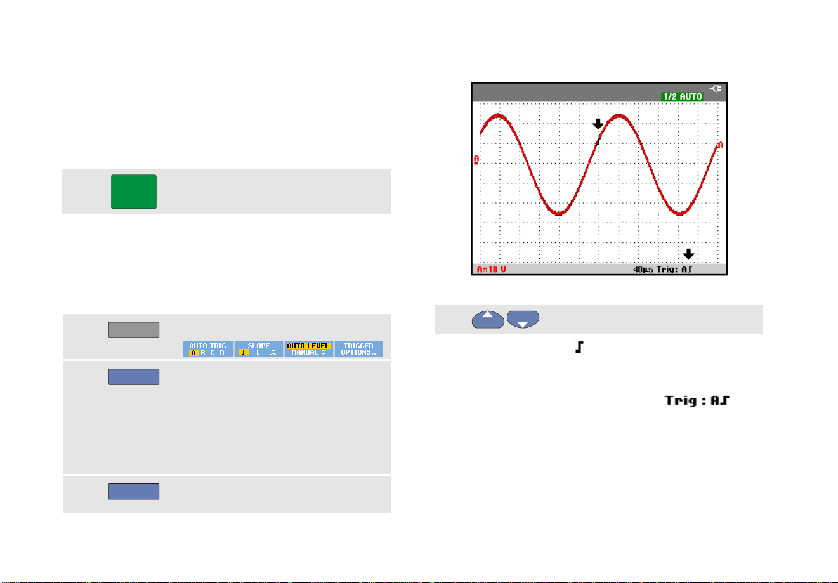Click the gray key above the menu bar
This screenshot has height=583, width=838.
(133, 330)
